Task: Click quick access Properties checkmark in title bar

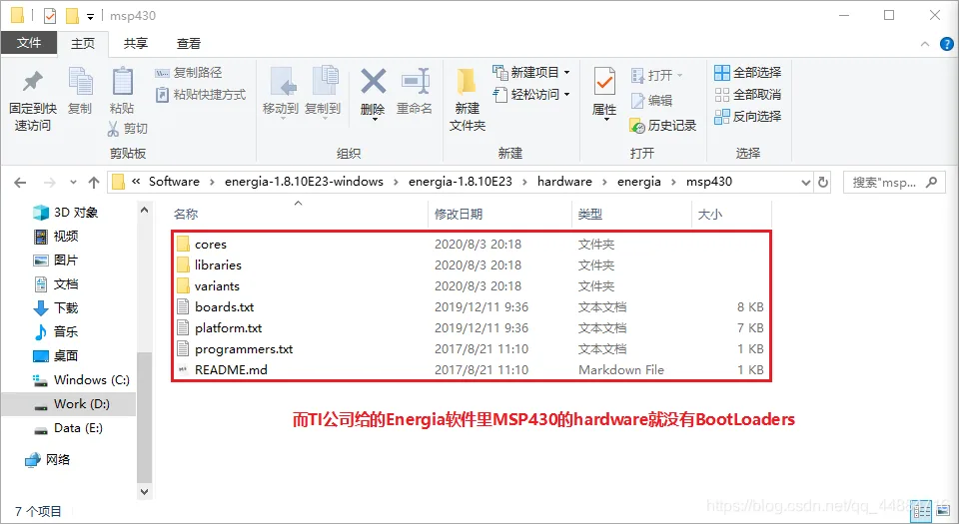Action: [x=50, y=15]
